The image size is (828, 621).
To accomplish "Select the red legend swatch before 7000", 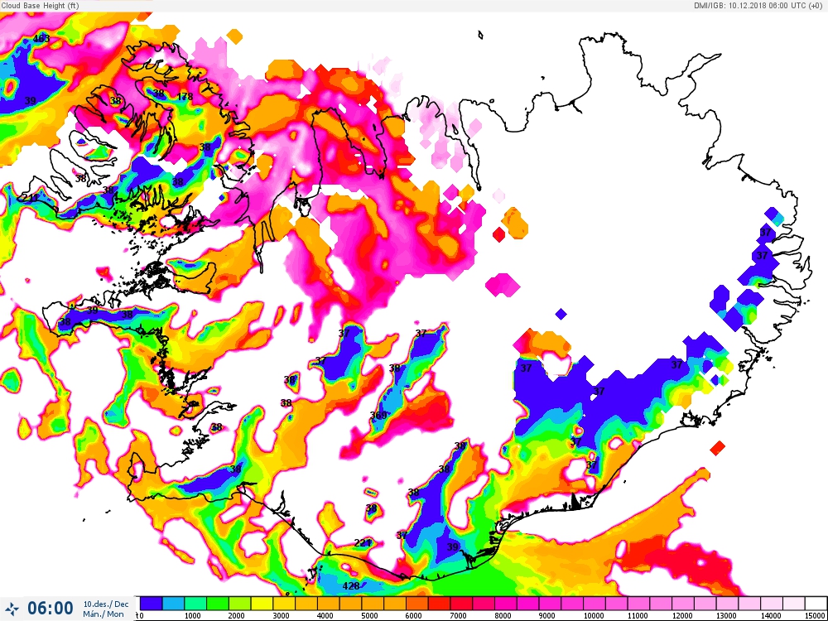I will coord(439,604).
